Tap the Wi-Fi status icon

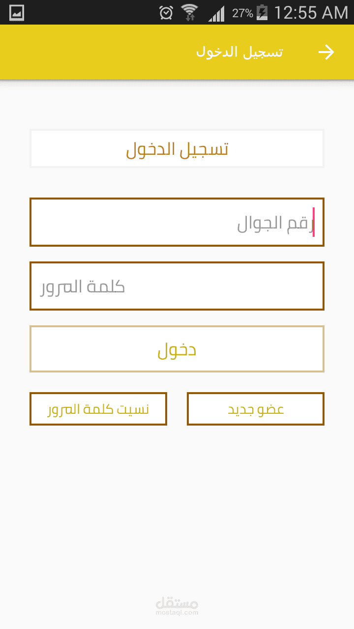tap(189, 12)
